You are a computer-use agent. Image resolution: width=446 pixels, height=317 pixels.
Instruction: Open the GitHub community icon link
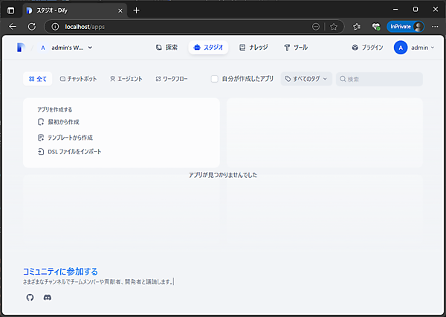30,297
